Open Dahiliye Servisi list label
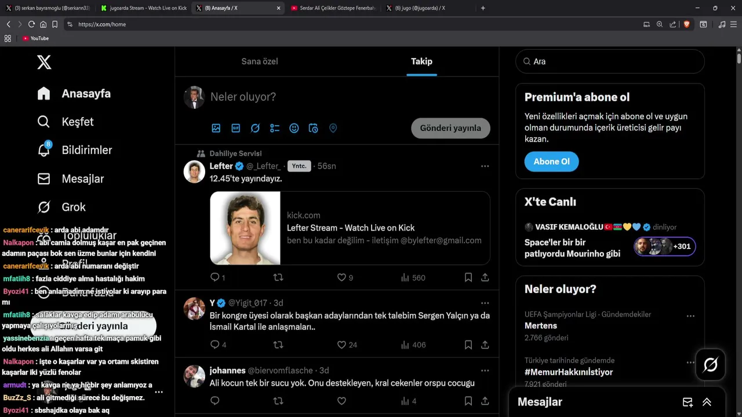Image resolution: width=742 pixels, height=417 pixels. point(235,153)
